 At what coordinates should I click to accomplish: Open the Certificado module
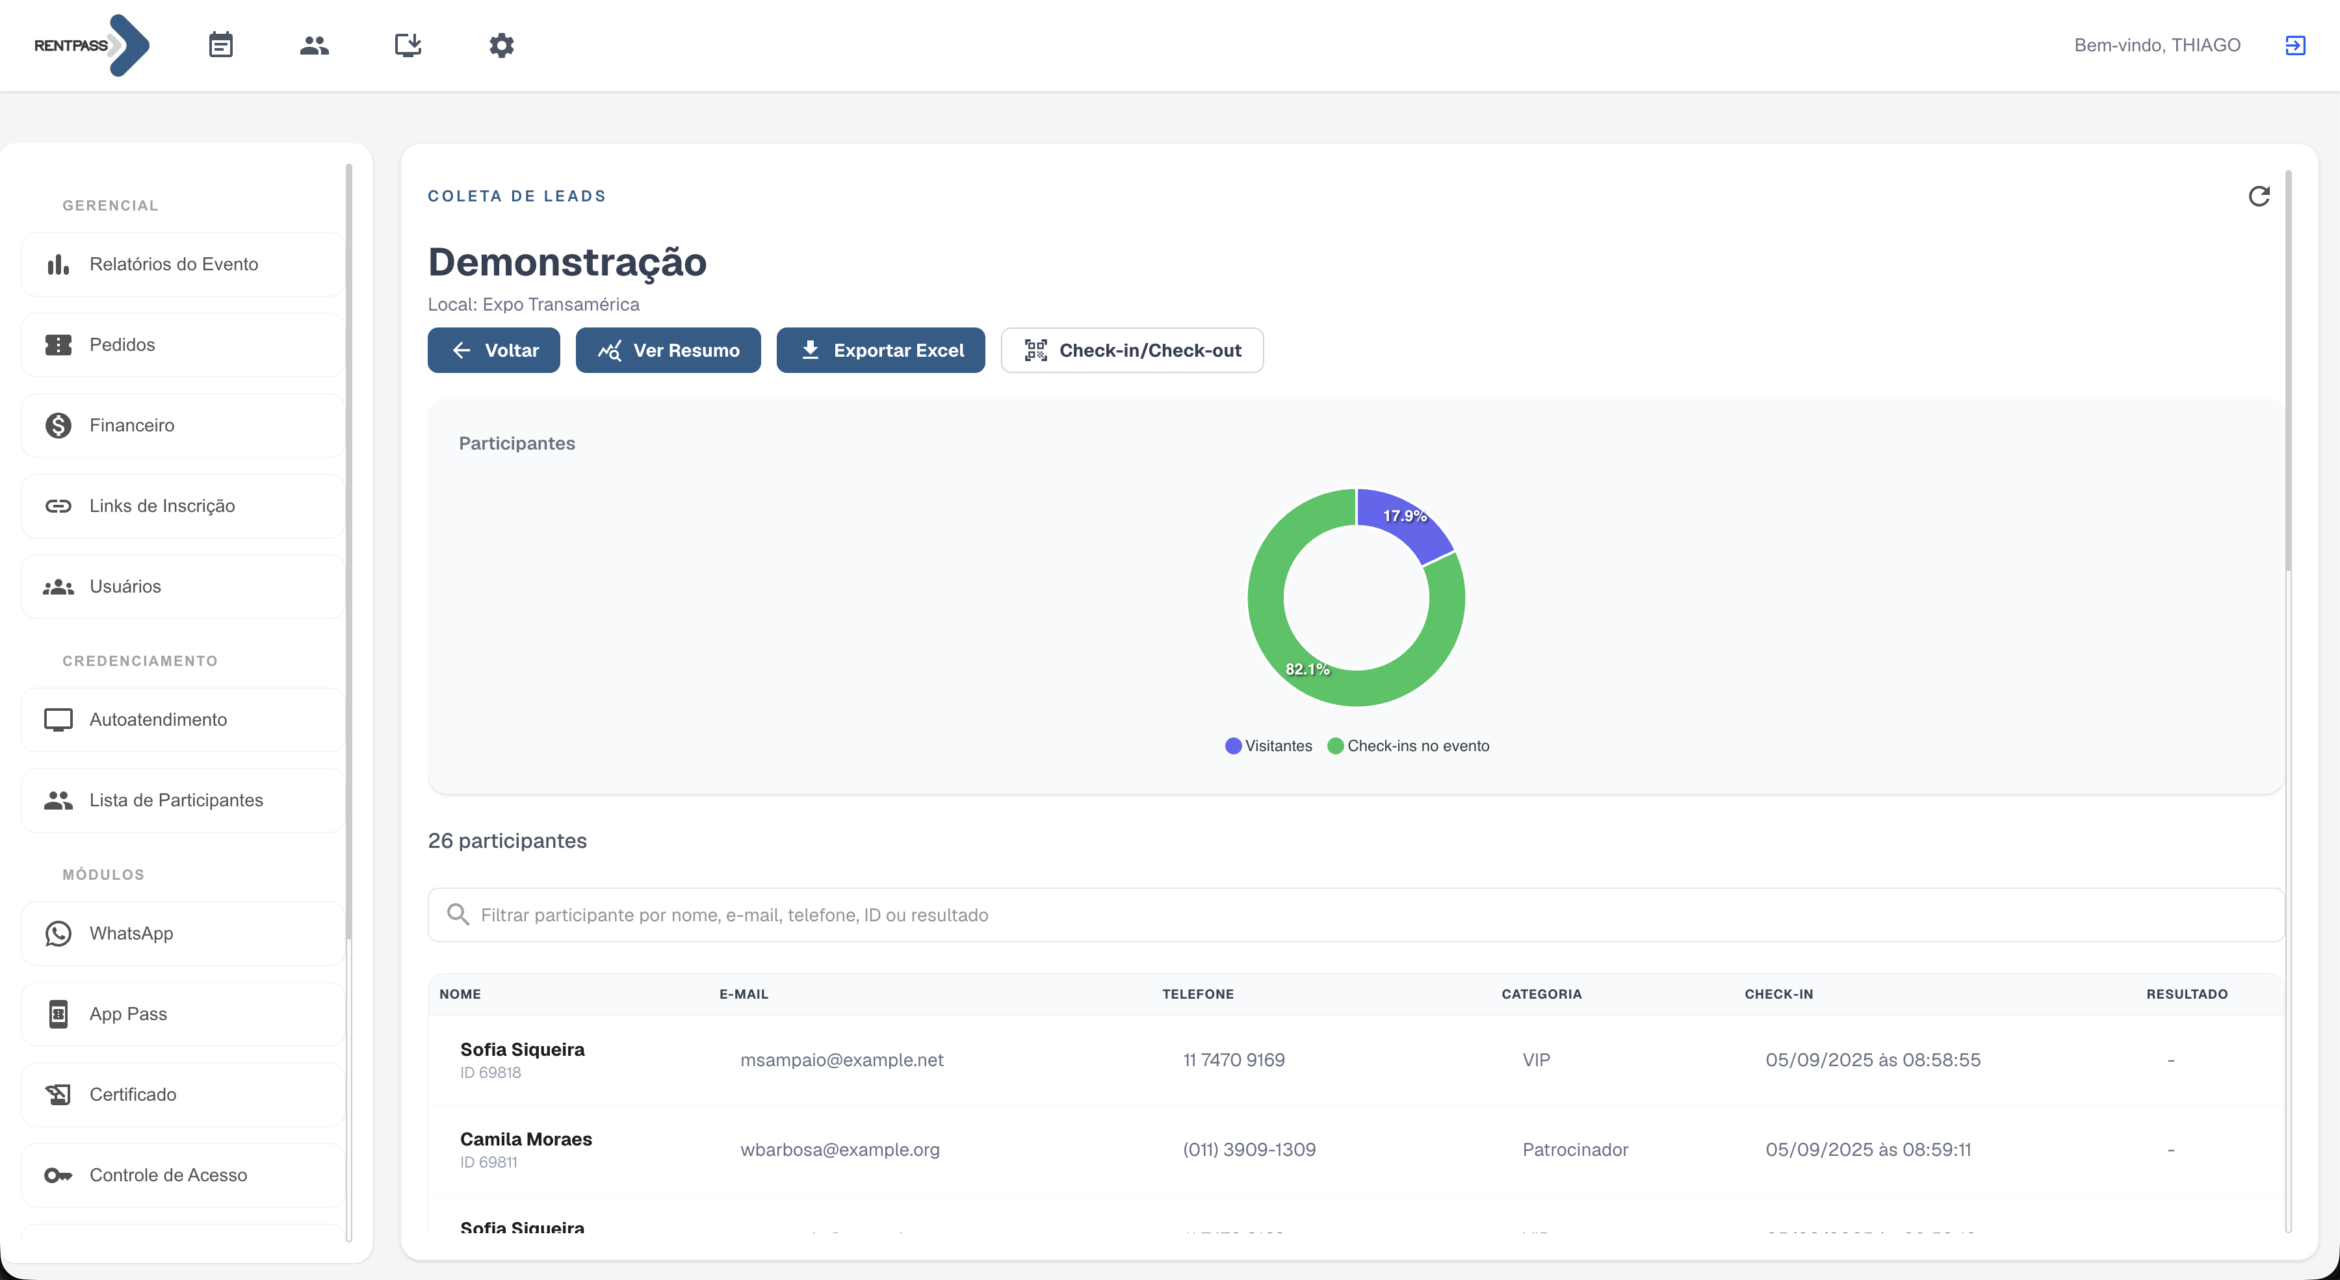click(183, 1095)
